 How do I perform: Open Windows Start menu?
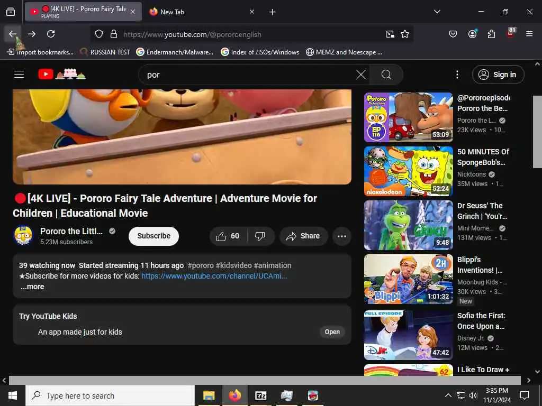(13, 395)
